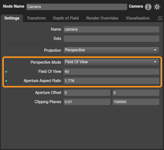
Task: Expand the Projection dropdown
Action: point(111,50)
